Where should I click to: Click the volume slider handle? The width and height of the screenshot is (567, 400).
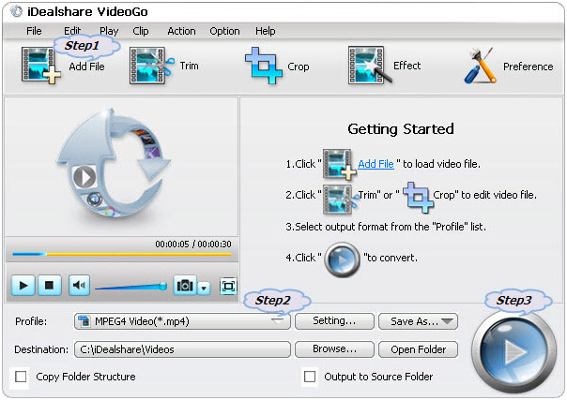[163, 286]
